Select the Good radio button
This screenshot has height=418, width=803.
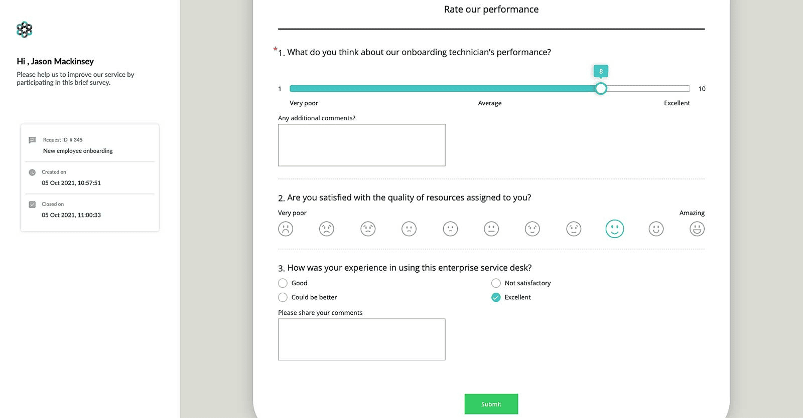[x=283, y=283]
